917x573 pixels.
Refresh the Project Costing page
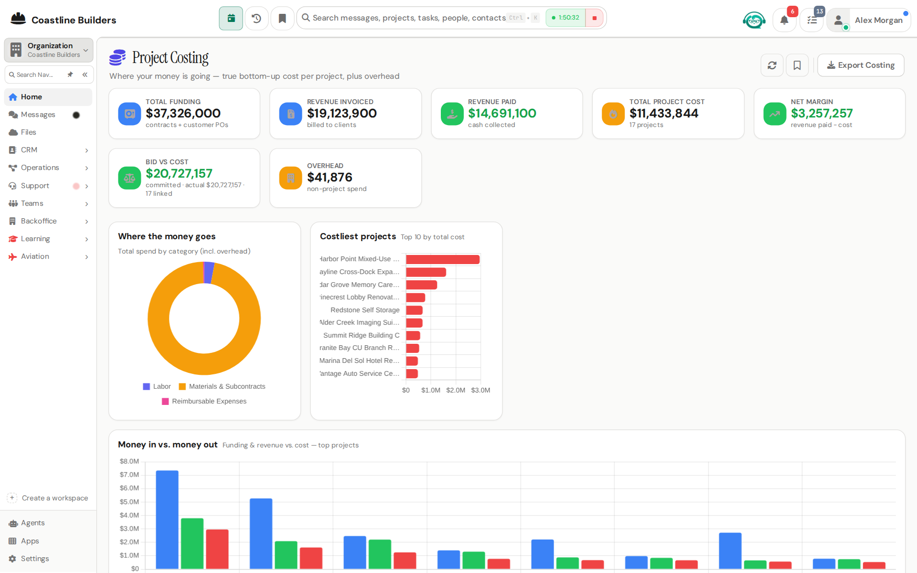pyautogui.click(x=772, y=65)
